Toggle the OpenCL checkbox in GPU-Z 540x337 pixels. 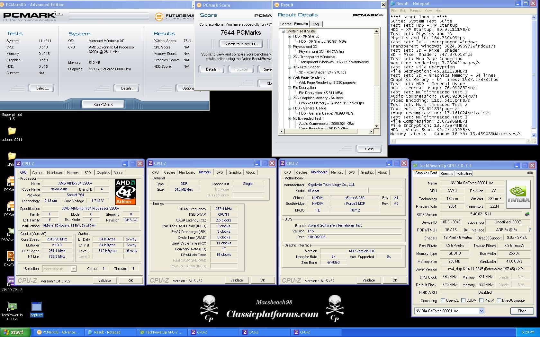(443, 300)
